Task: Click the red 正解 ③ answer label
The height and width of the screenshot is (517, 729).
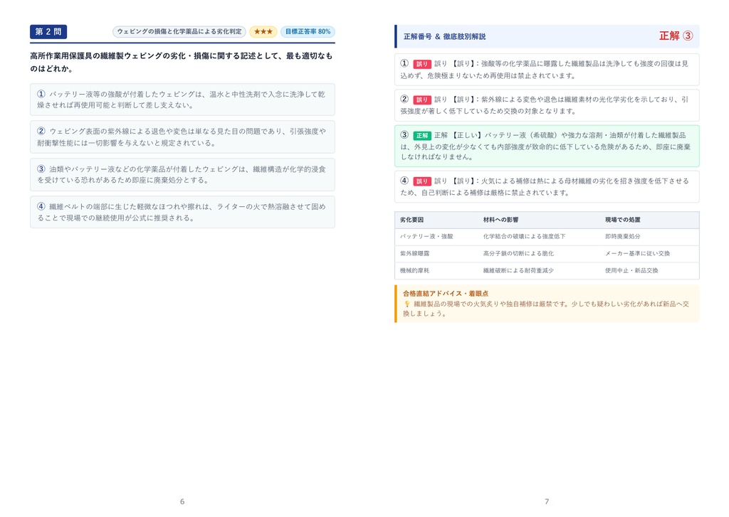Action: tap(676, 36)
